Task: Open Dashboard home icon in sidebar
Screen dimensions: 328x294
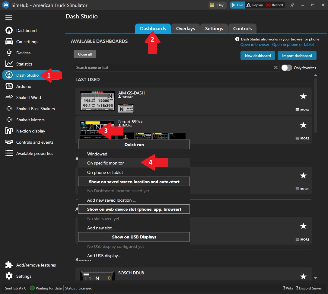Action: 9,30
